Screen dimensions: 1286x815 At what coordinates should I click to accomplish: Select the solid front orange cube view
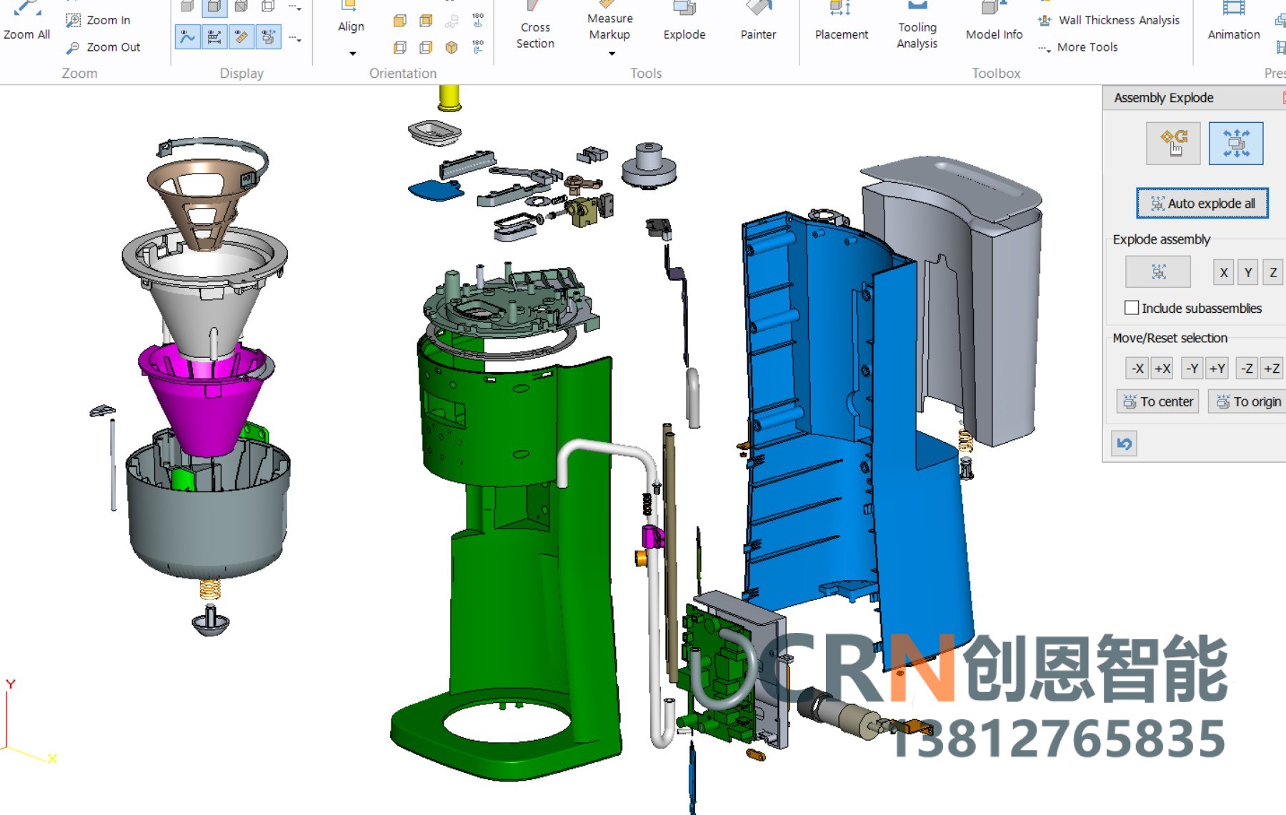click(x=400, y=21)
